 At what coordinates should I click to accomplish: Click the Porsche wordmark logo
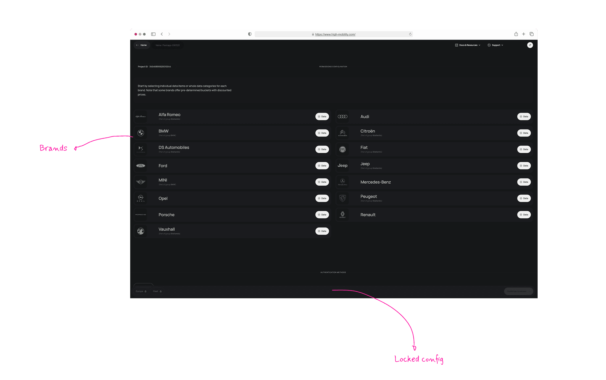(x=141, y=215)
